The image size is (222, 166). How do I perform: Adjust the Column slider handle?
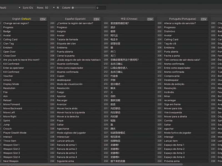coord(73,8)
